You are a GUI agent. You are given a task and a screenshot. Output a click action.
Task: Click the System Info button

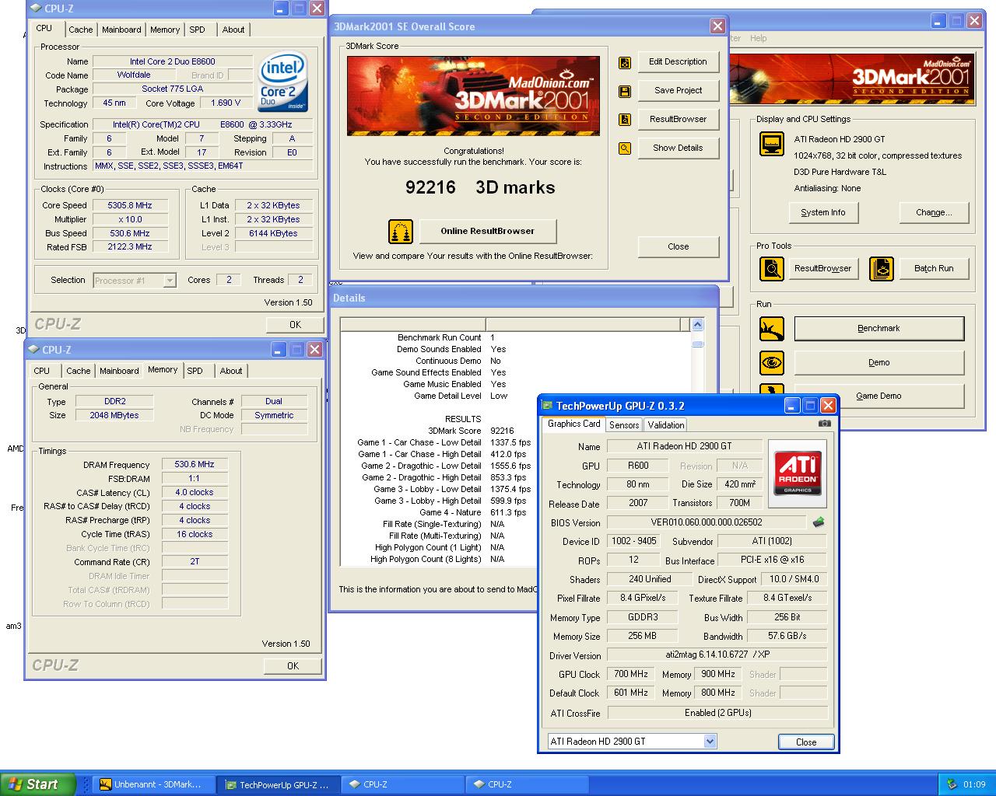point(822,213)
